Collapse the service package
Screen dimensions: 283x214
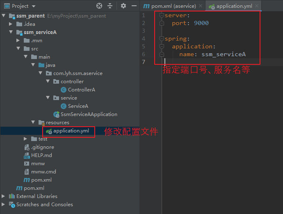coord(48,98)
